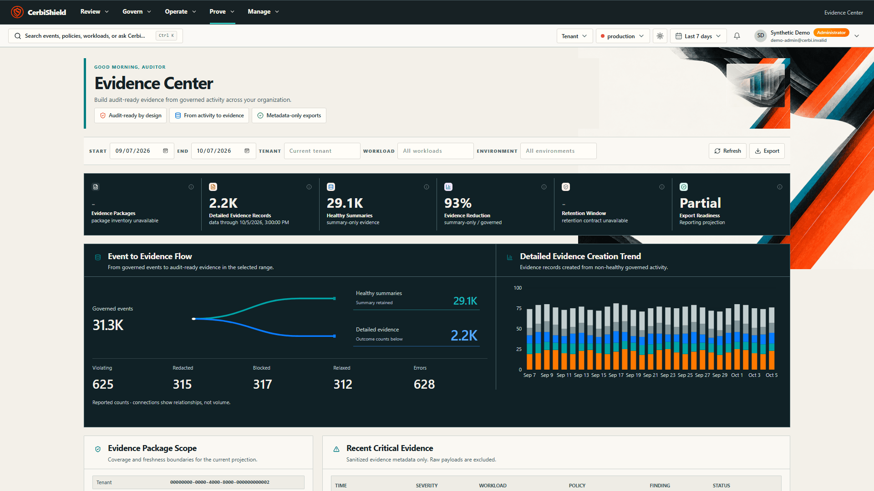Click the Administrator role badge

pyautogui.click(x=831, y=33)
